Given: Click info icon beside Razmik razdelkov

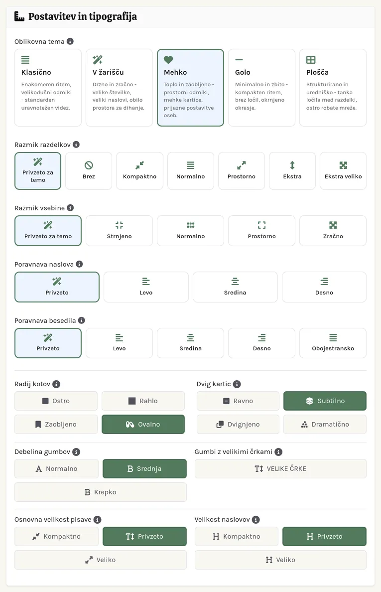Looking at the screenshot, I should click(x=76, y=145).
